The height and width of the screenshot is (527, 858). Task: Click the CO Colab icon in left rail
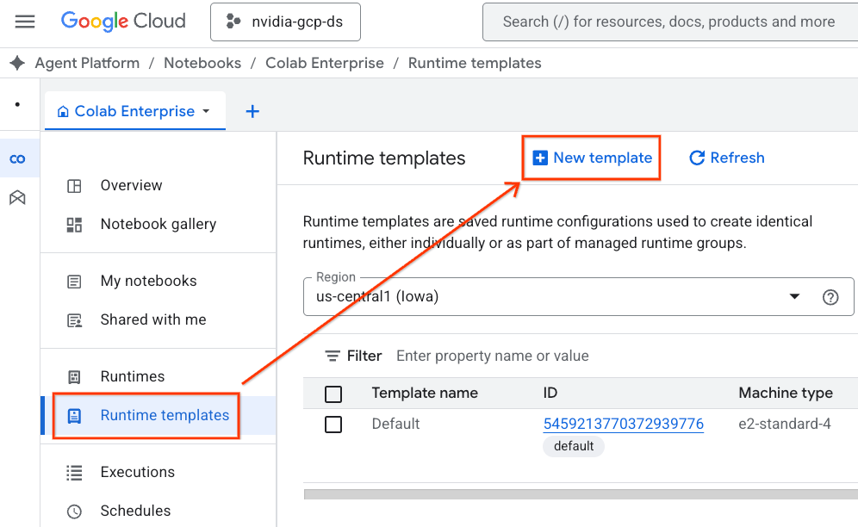17,158
